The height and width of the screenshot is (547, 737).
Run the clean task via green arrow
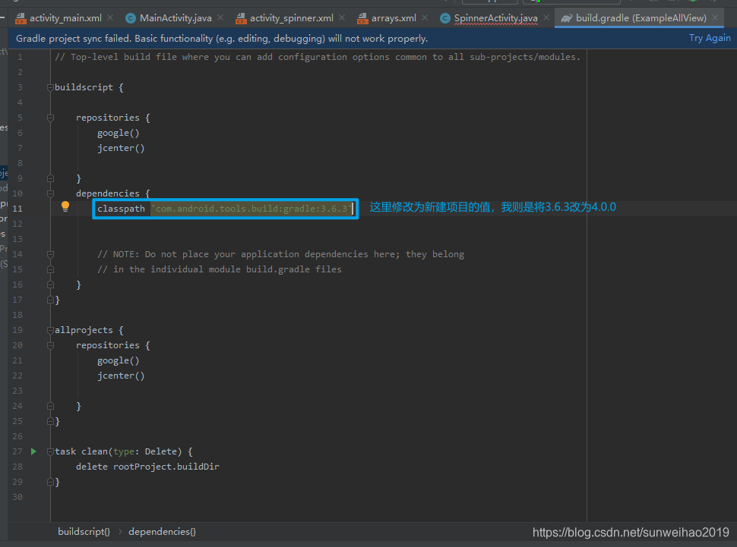click(34, 451)
